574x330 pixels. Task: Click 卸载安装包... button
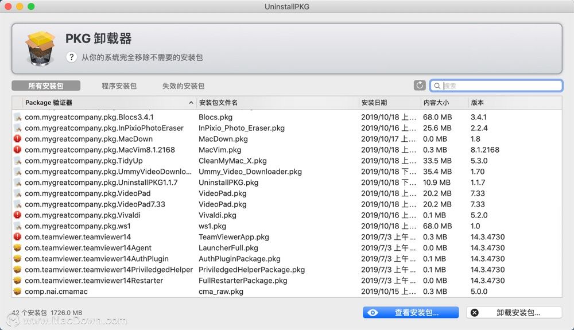pyautogui.click(x=514, y=313)
